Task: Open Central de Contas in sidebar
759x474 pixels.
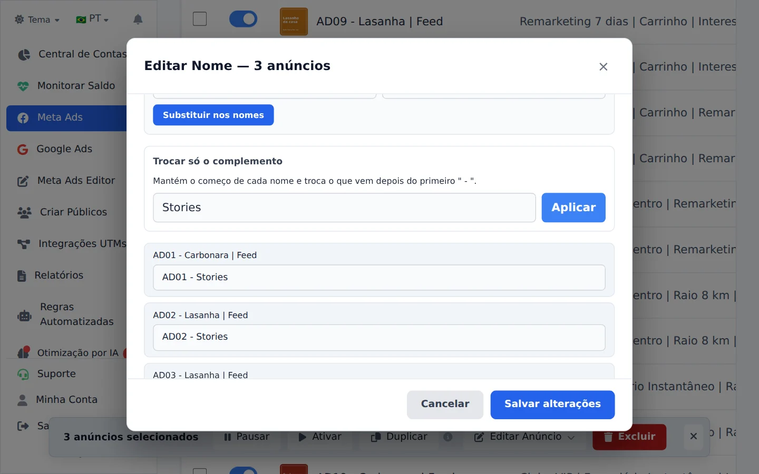Action: [x=72, y=54]
